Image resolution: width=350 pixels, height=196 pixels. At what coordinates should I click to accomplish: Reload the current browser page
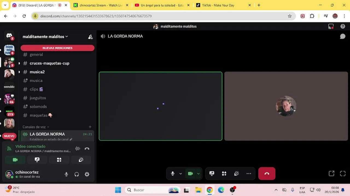[x=24, y=16]
